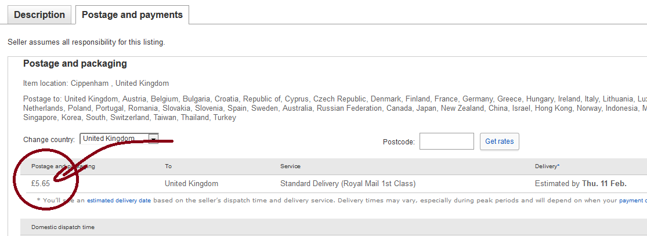Click the Item location Cippenham text
The height and width of the screenshot is (236, 647).
[96, 83]
